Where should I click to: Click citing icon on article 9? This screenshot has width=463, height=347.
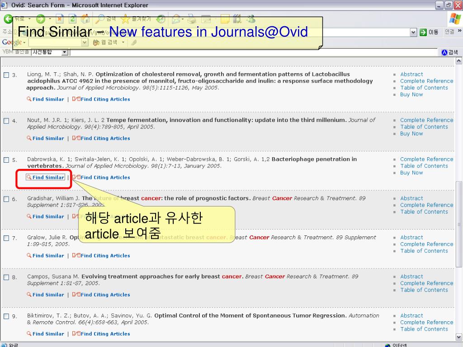76,334
